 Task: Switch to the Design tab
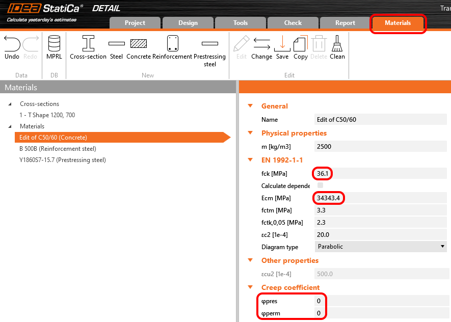click(188, 23)
